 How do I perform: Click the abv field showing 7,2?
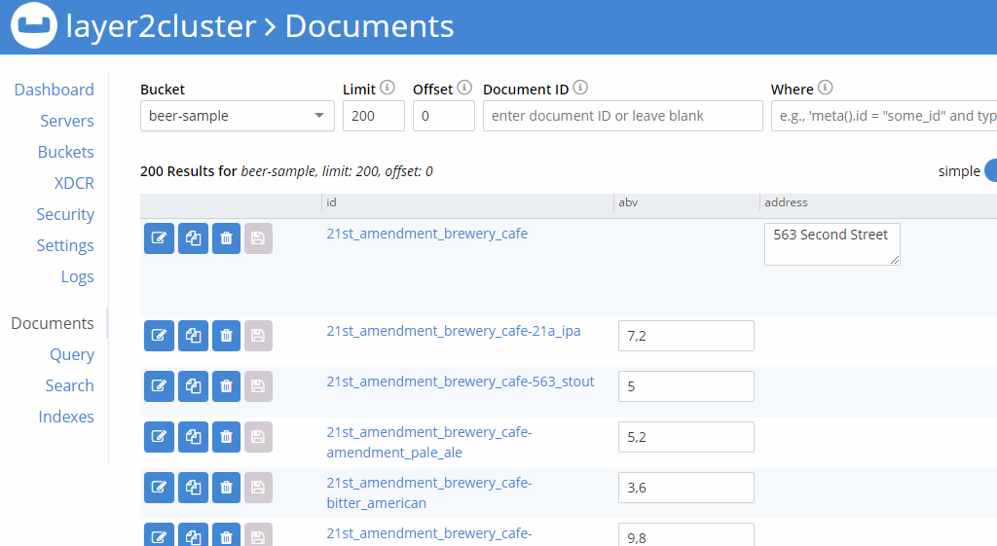(685, 336)
